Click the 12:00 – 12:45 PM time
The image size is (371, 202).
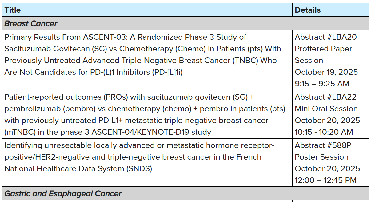click(x=325, y=180)
